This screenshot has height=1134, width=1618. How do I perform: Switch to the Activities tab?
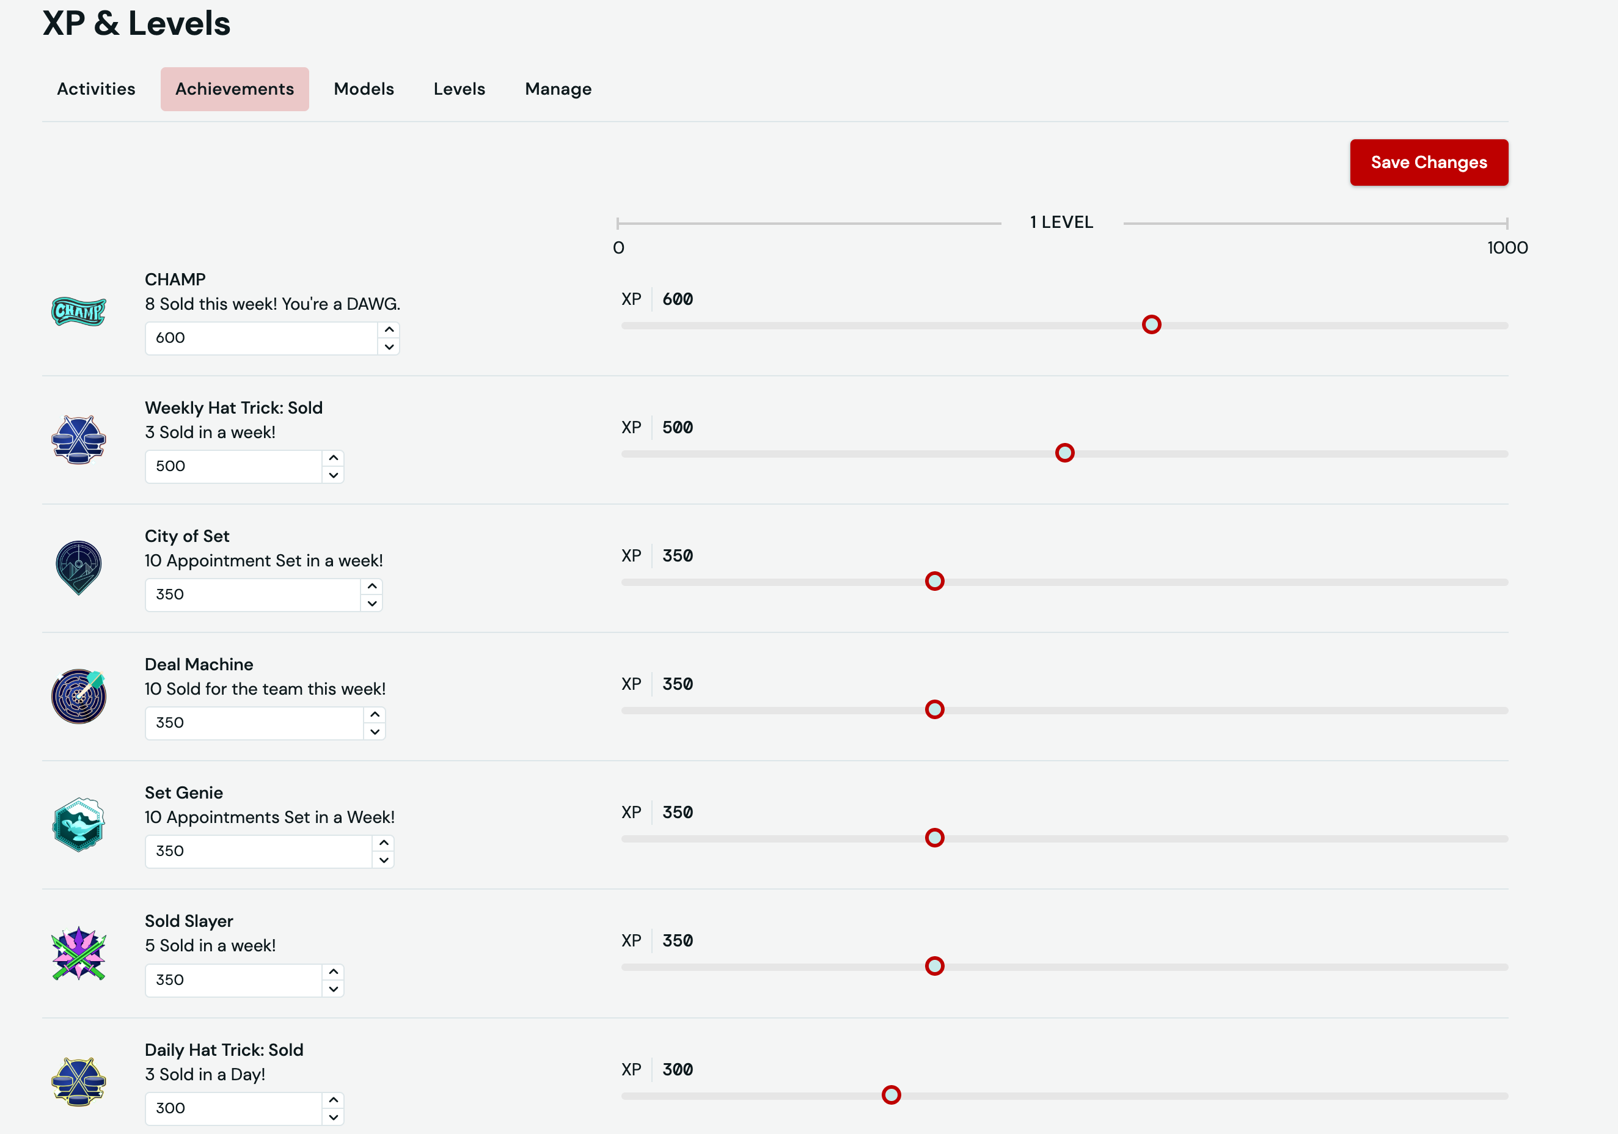pos(96,89)
